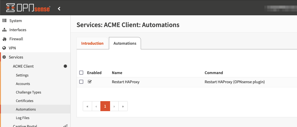Screen dimensions: 297x127
Task: Sort table by the Name column header
Action: tap(117, 73)
